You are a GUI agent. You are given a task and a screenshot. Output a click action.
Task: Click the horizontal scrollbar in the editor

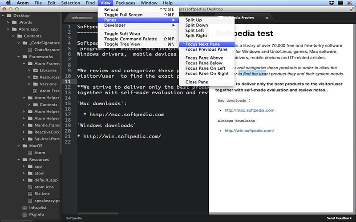click(98, 213)
